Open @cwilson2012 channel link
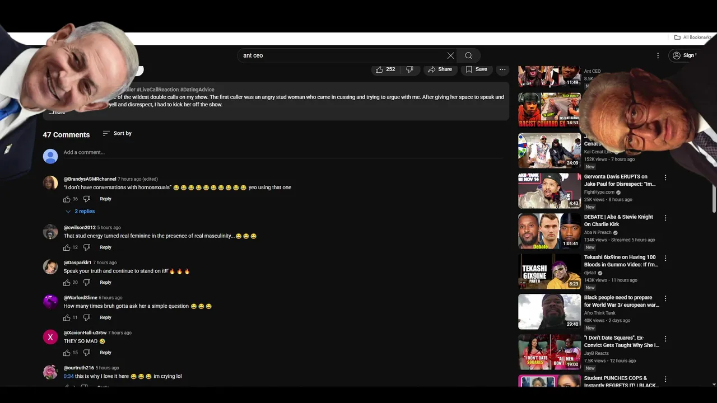 pyautogui.click(x=80, y=228)
